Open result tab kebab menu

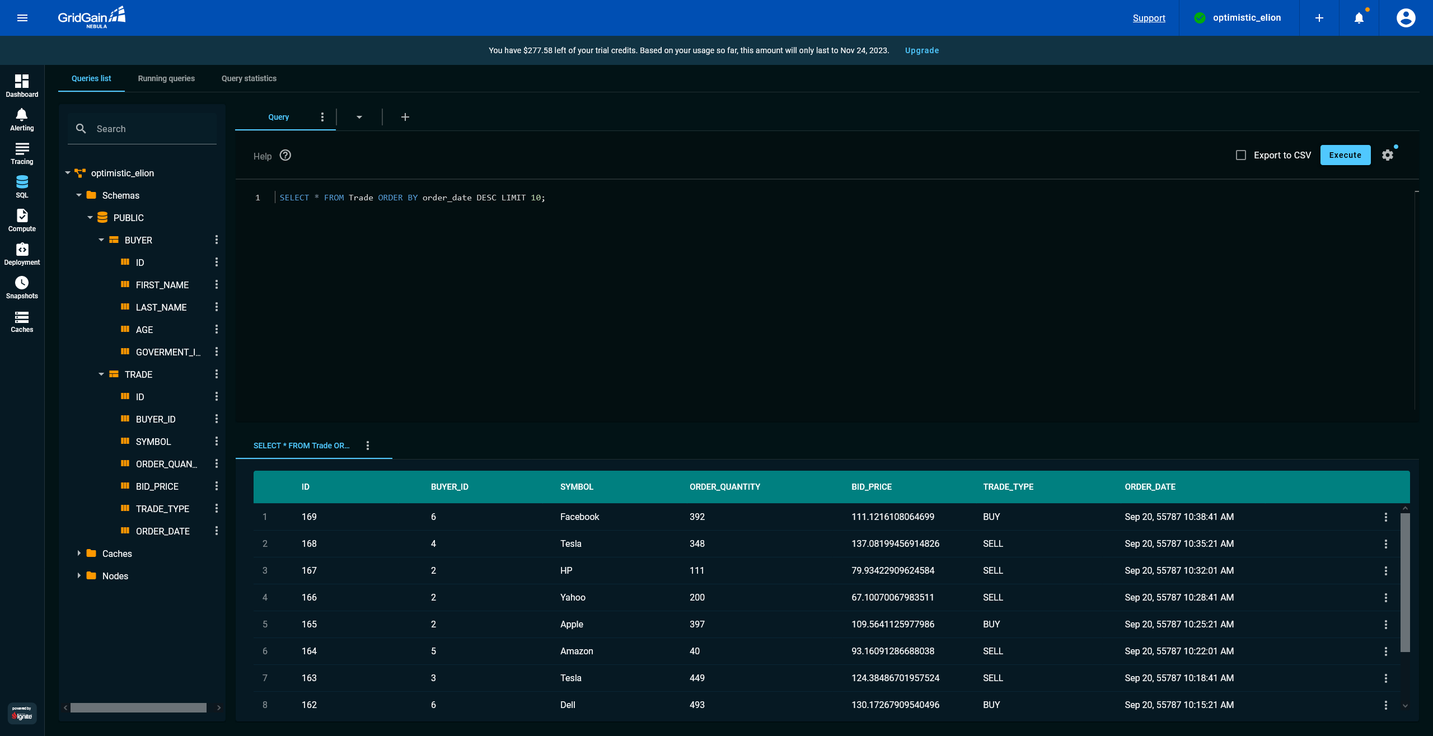(x=368, y=446)
